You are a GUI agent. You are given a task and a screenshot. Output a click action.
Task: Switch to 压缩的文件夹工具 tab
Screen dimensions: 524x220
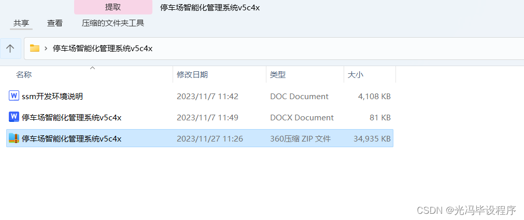click(x=113, y=23)
